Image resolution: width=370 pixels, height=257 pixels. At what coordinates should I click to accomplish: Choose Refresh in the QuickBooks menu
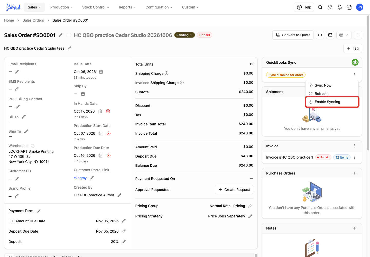(332, 94)
